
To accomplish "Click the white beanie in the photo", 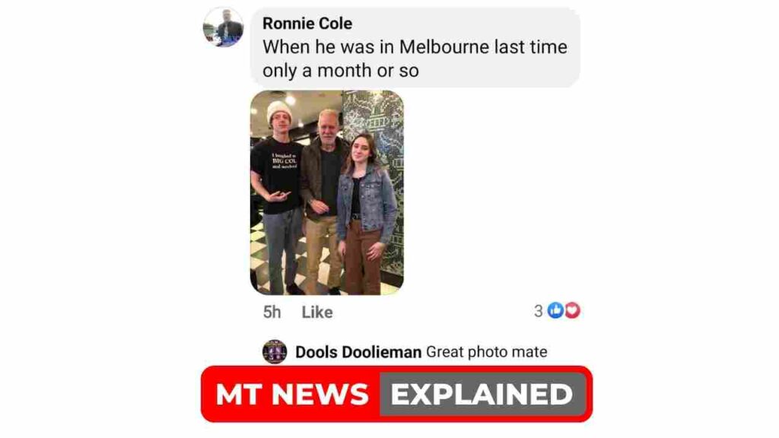I will click(278, 111).
